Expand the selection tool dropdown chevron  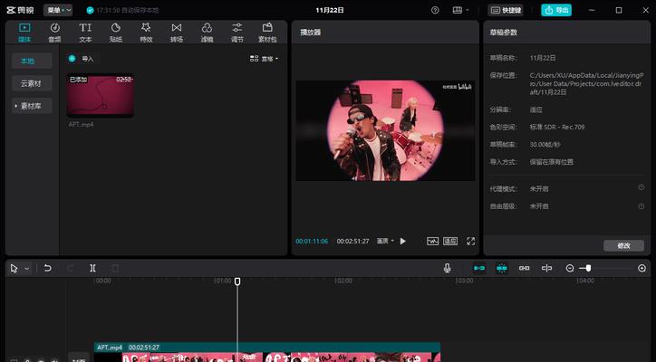point(27,269)
